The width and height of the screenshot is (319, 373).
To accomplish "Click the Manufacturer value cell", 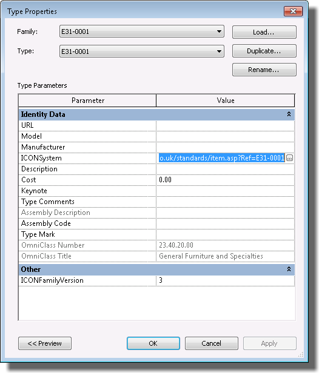I will (226, 147).
